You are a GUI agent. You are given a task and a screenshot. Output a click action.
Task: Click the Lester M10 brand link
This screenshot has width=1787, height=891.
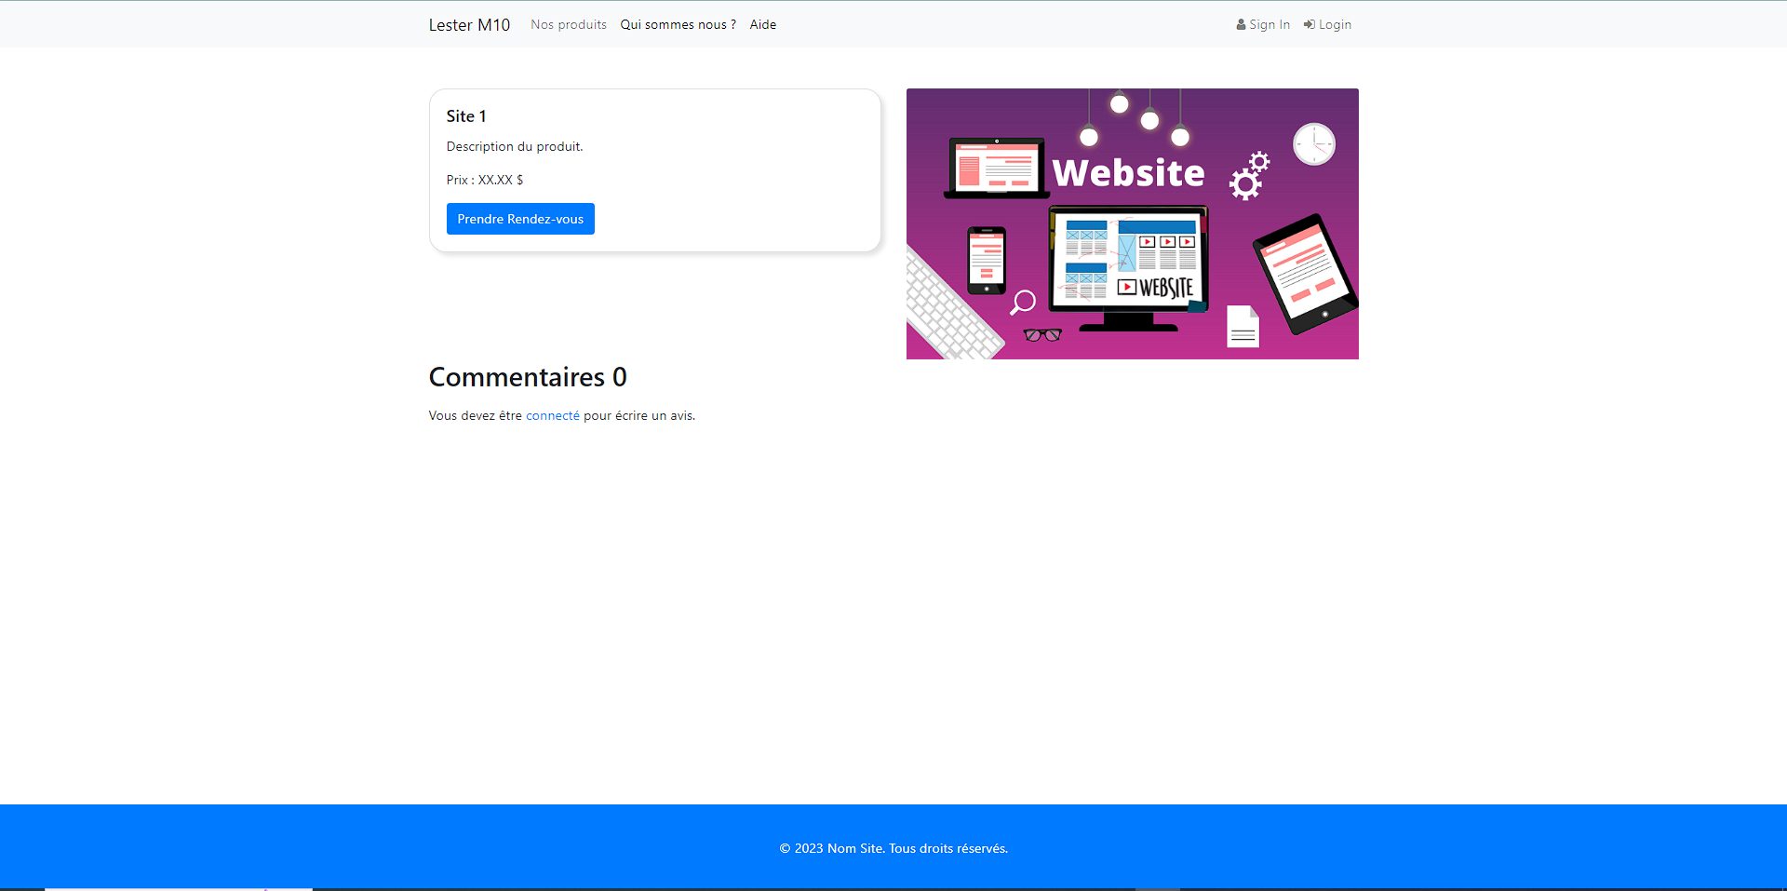point(468,24)
